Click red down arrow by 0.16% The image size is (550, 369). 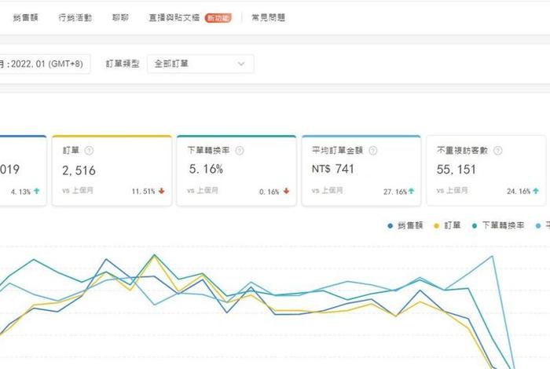pos(286,191)
